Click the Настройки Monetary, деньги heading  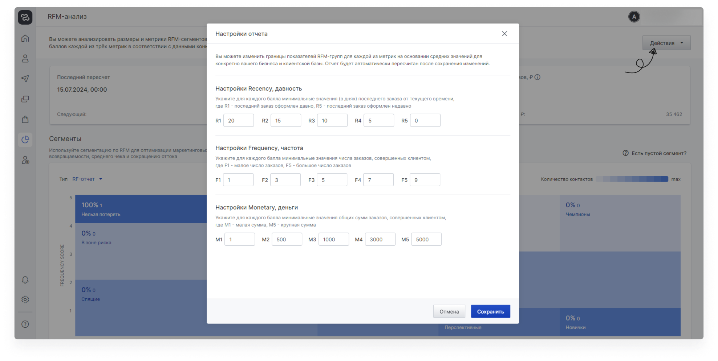[x=256, y=207]
